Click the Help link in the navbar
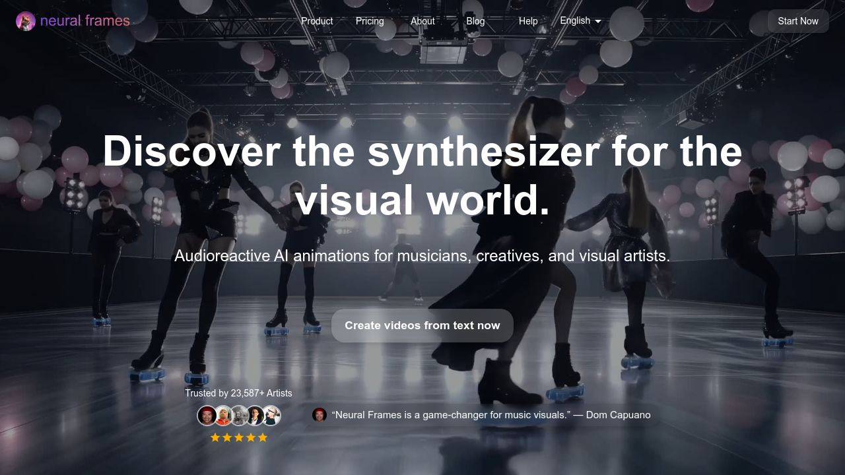 (528, 21)
